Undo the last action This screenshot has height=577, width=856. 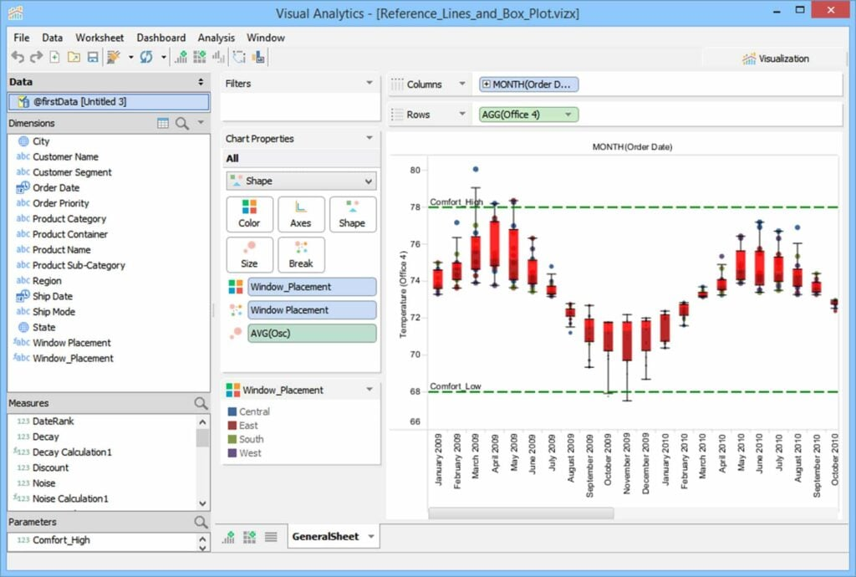coord(18,57)
